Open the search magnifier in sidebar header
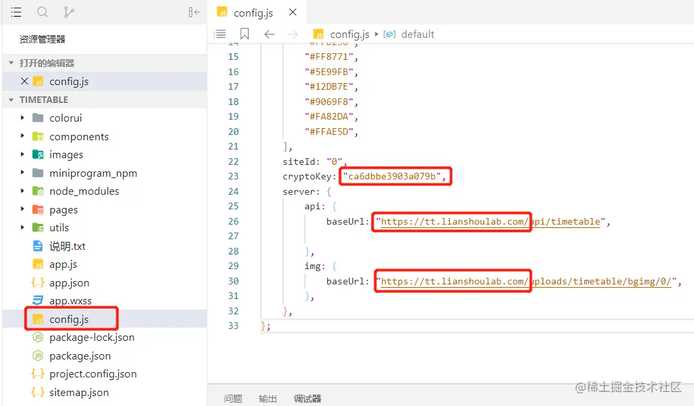The height and width of the screenshot is (406, 694). [x=42, y=12]
